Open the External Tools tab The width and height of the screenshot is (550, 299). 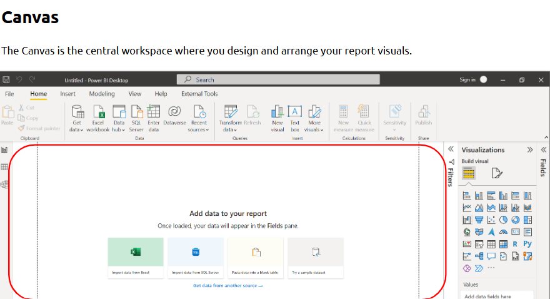coord(199,94)
